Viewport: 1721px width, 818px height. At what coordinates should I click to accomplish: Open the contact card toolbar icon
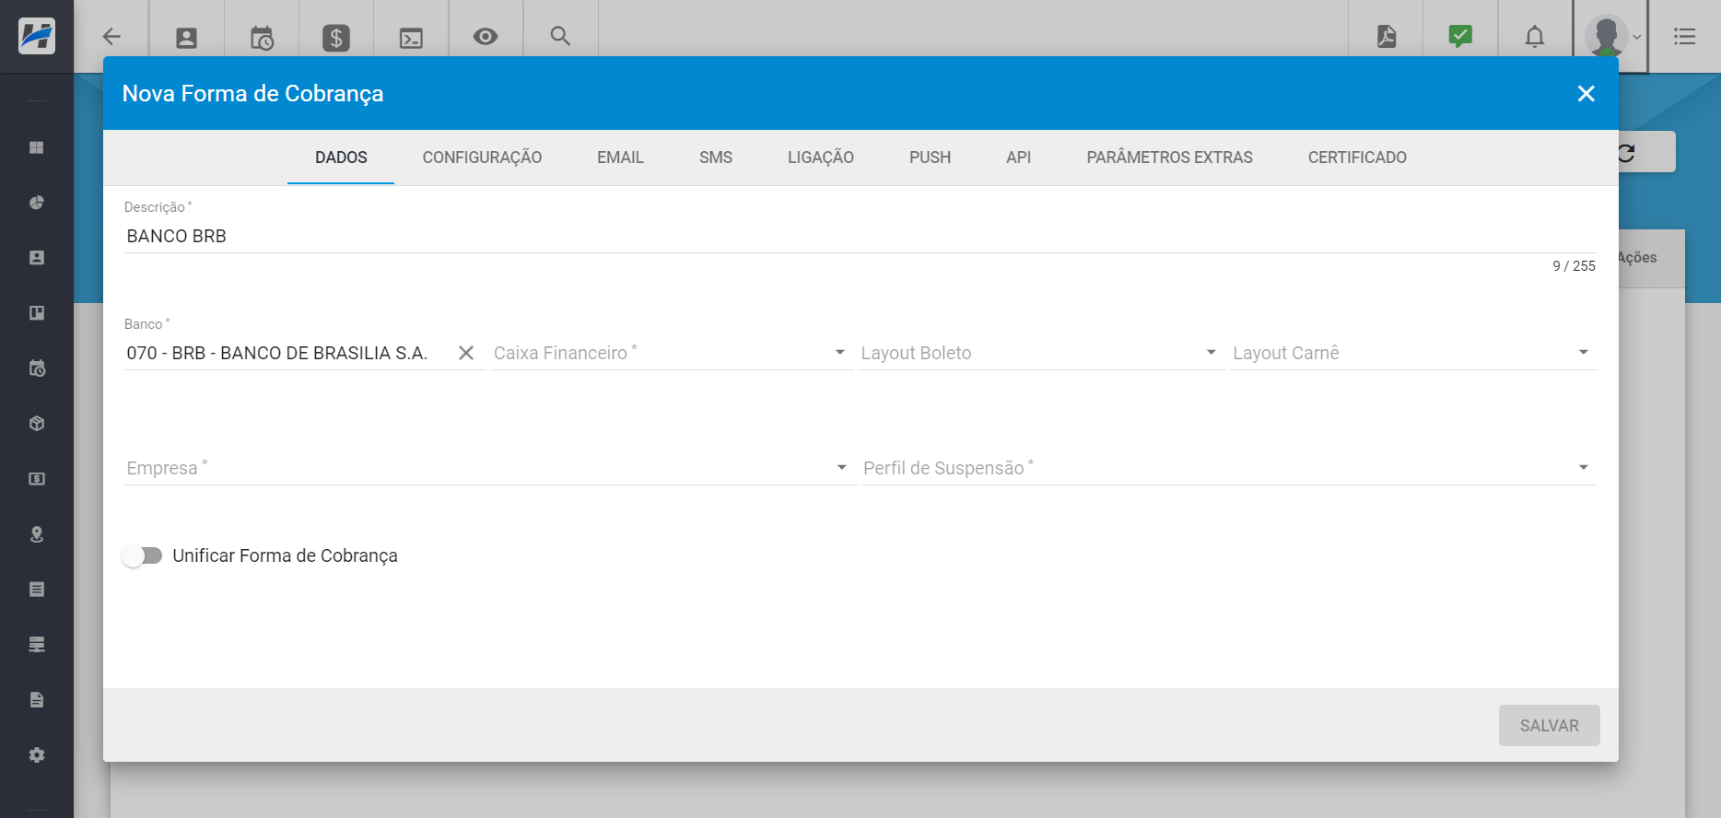186,38
